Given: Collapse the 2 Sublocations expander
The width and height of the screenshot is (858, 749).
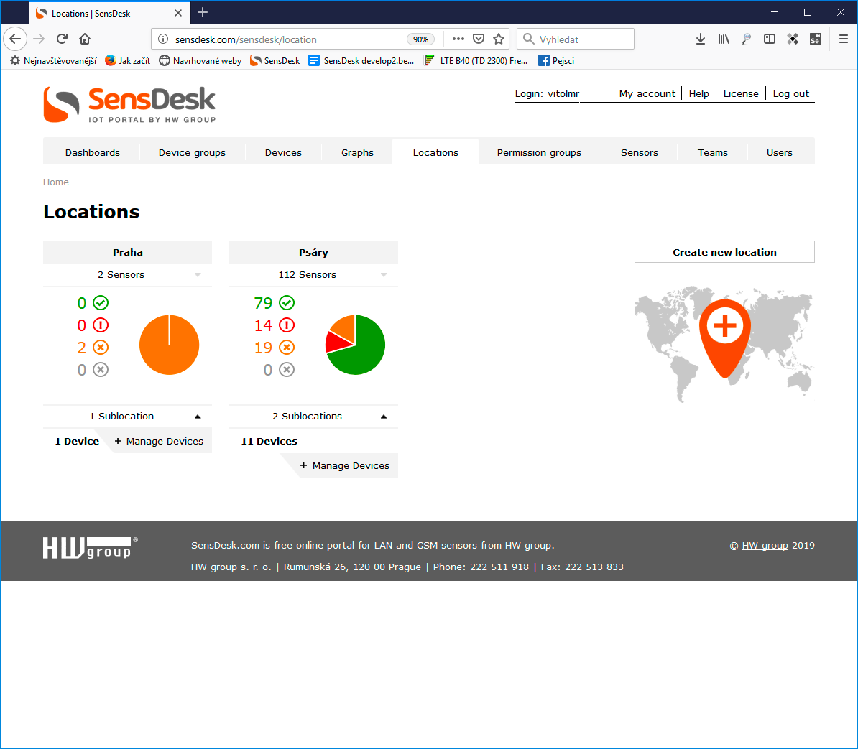Looking at the screenshot, I should pos(384,417).
